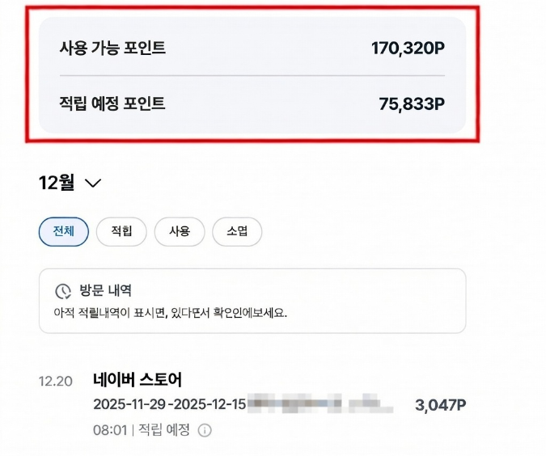Show the 사용 filter chip results

[x=180, y=232]
